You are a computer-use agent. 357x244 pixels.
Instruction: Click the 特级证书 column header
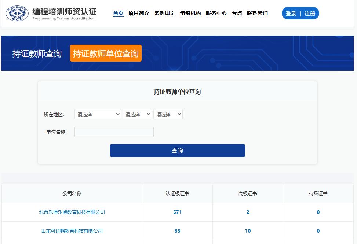pyautogui.click(x=318, y=193)
